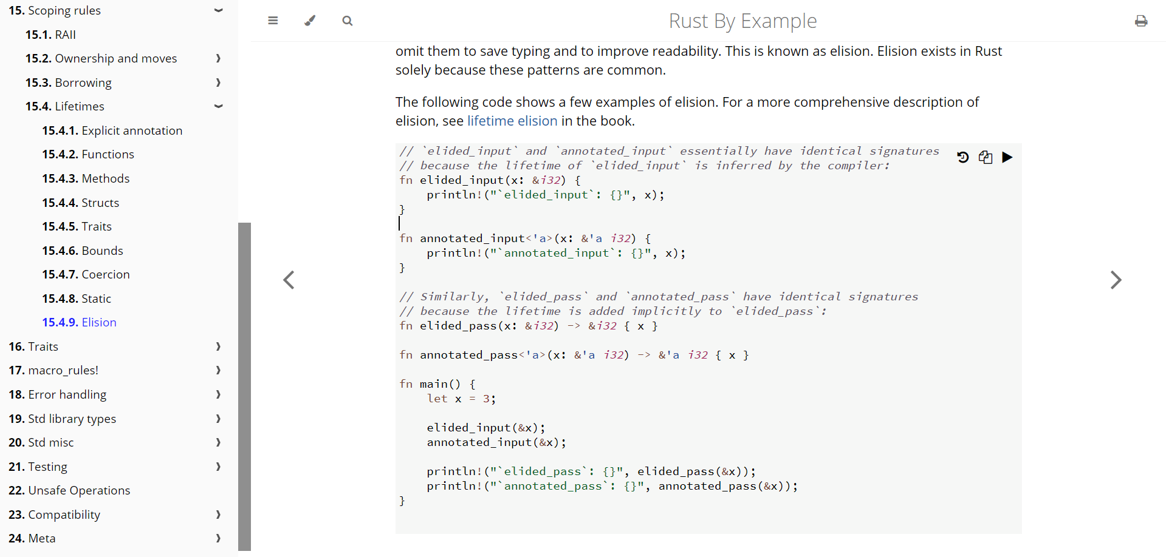Expand the Compatibility chapter arrow
The image size is (1166, 557).
pyautogui.click(x=218, y=515)
